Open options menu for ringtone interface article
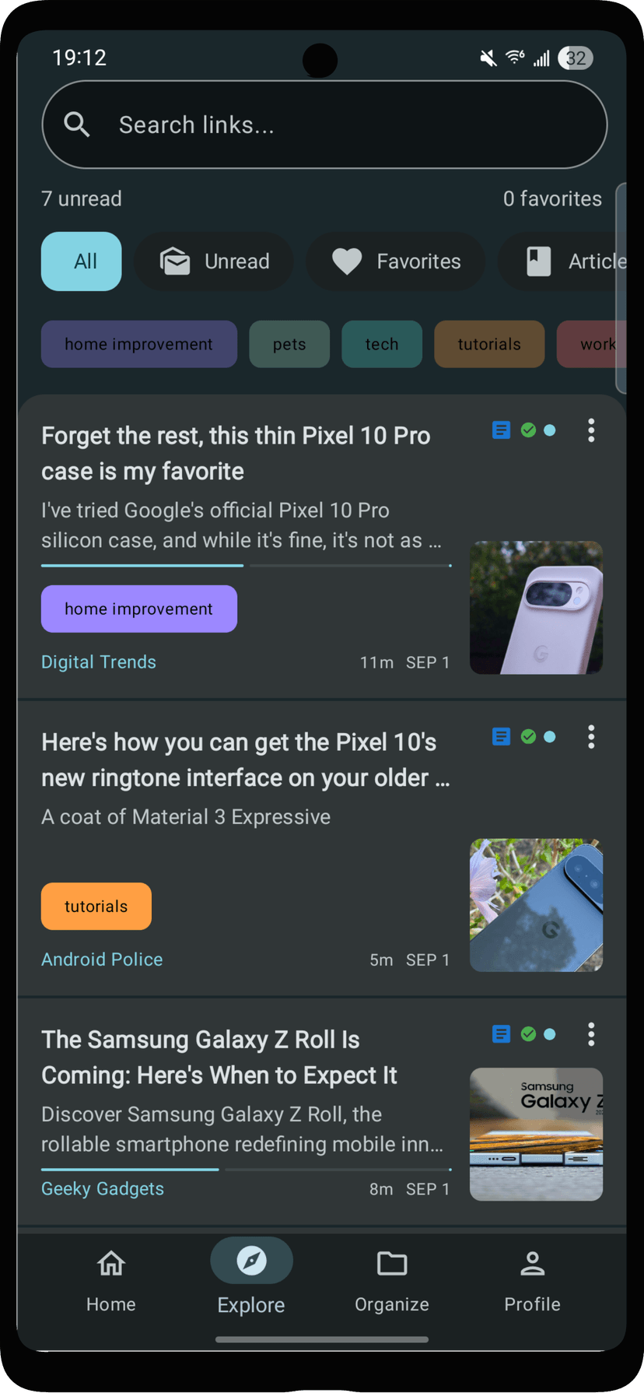The width and height of the screenshot is (644, 1393). tap(591, 737)
